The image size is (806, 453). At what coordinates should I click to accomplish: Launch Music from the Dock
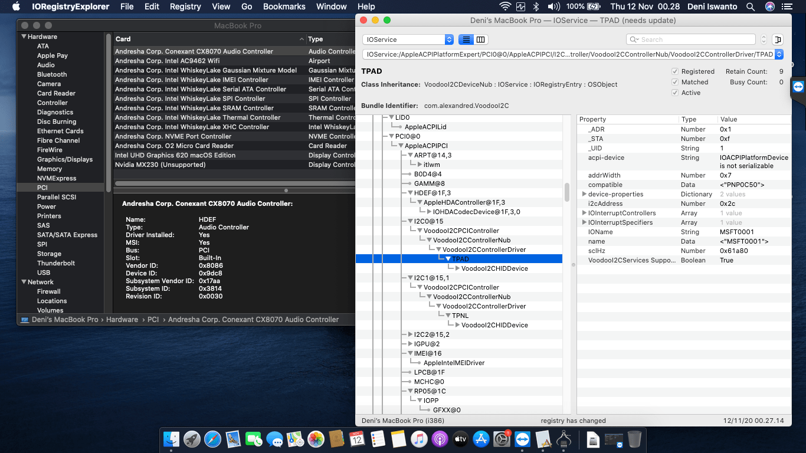[419, 439]
